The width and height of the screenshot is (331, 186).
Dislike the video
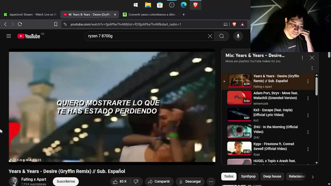[x=136, y=182]
